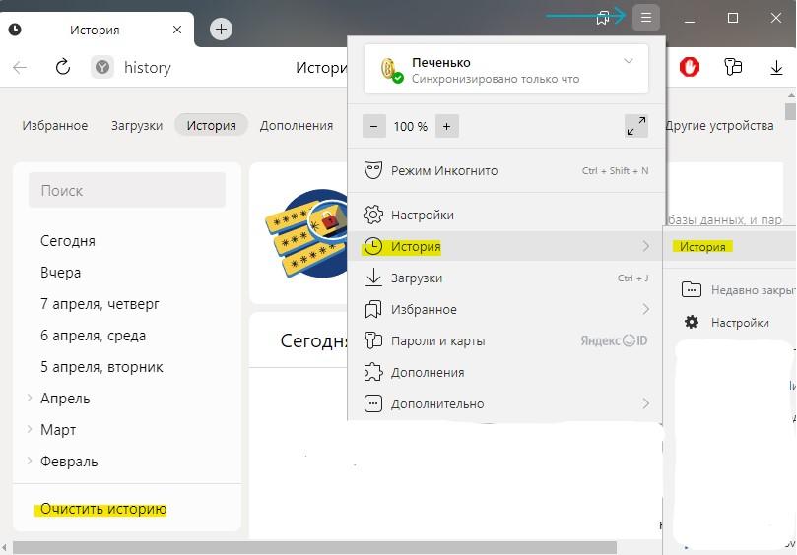Image resolution: width=797 pixels, height=555 pixels.
Task: Open the passwords and cards toolbar icon
Action: (733, 67)
